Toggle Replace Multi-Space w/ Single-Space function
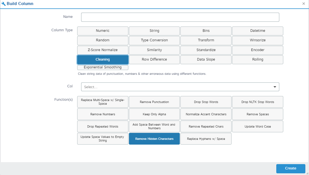The width and height of the screenshot is (309, 175). tap(103, 102)
